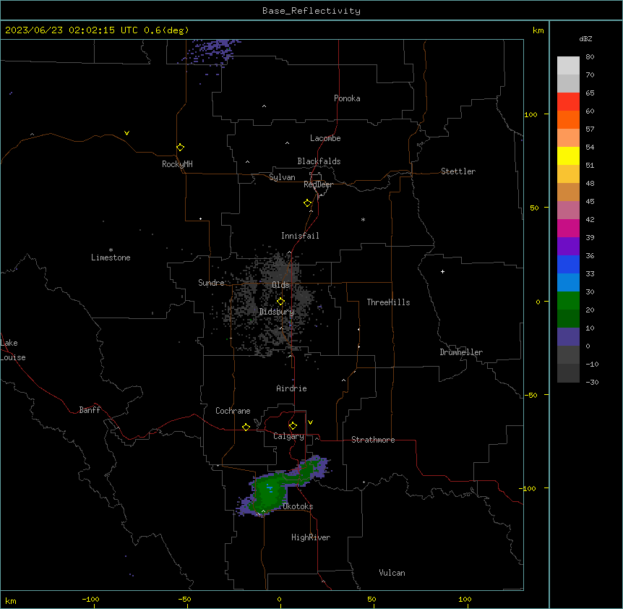The image size is (623, 609).
Task: Select the orange 60-57 dBZ legend swatch
Action: point(568,119)
